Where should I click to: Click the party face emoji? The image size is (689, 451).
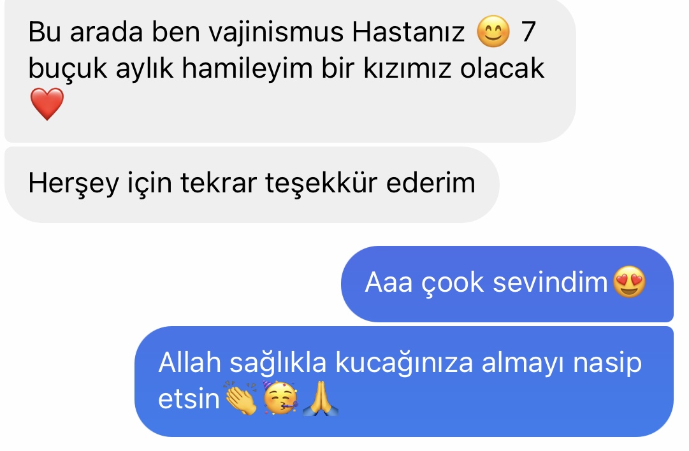pos(281,398)
